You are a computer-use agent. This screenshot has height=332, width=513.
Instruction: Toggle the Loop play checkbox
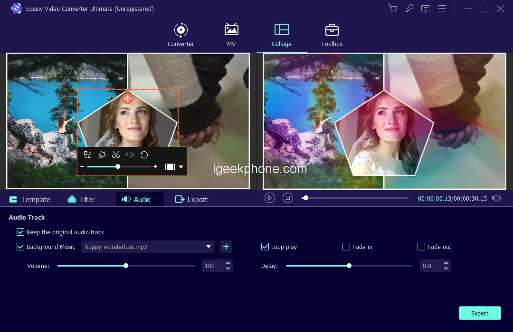265,247
